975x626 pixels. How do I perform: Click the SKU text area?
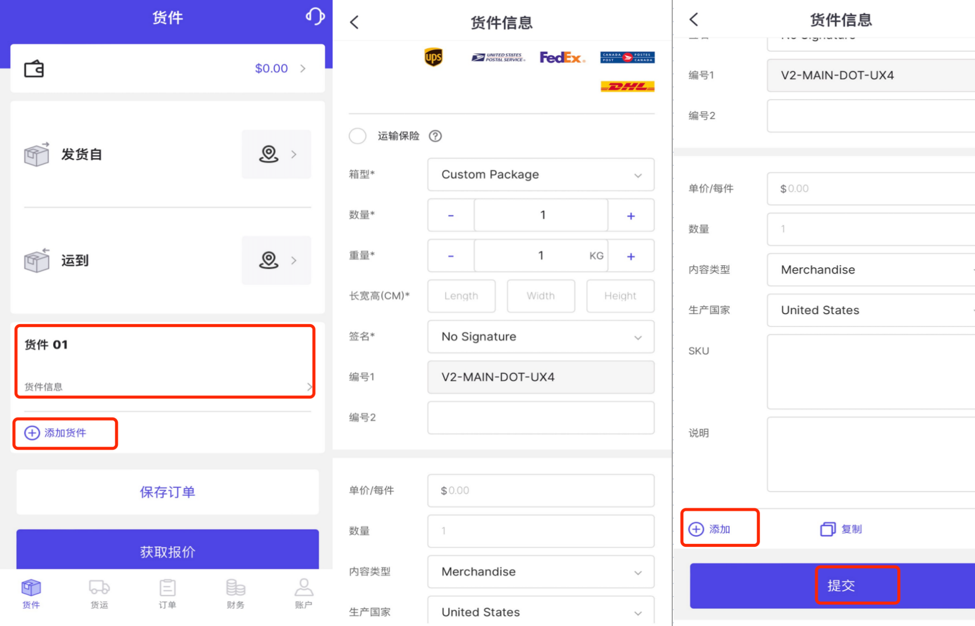click(871, 372)
